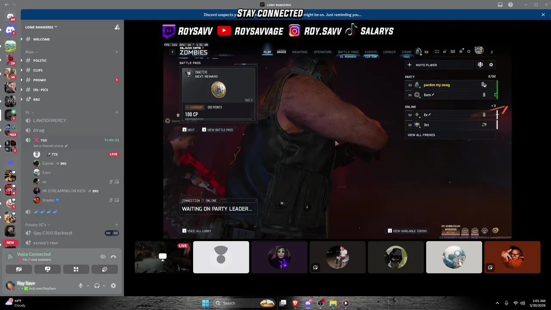This screenshot has height=310, width=551.
Task: Add a channel to Main category
Action: (x=117, y=52)
